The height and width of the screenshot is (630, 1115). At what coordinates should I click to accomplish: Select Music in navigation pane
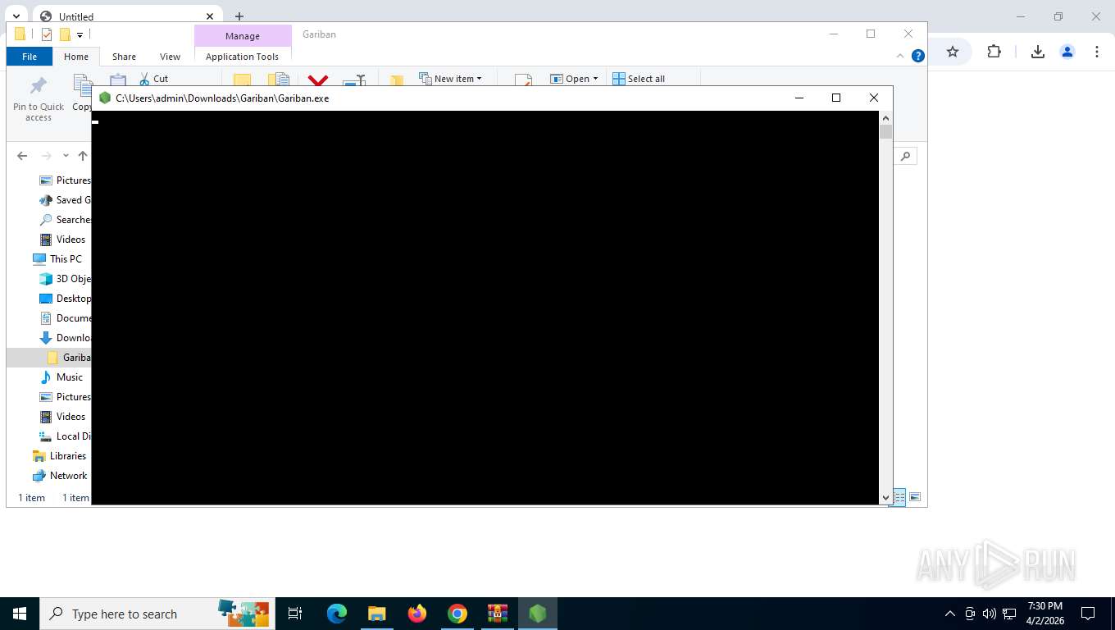point(62,377)
